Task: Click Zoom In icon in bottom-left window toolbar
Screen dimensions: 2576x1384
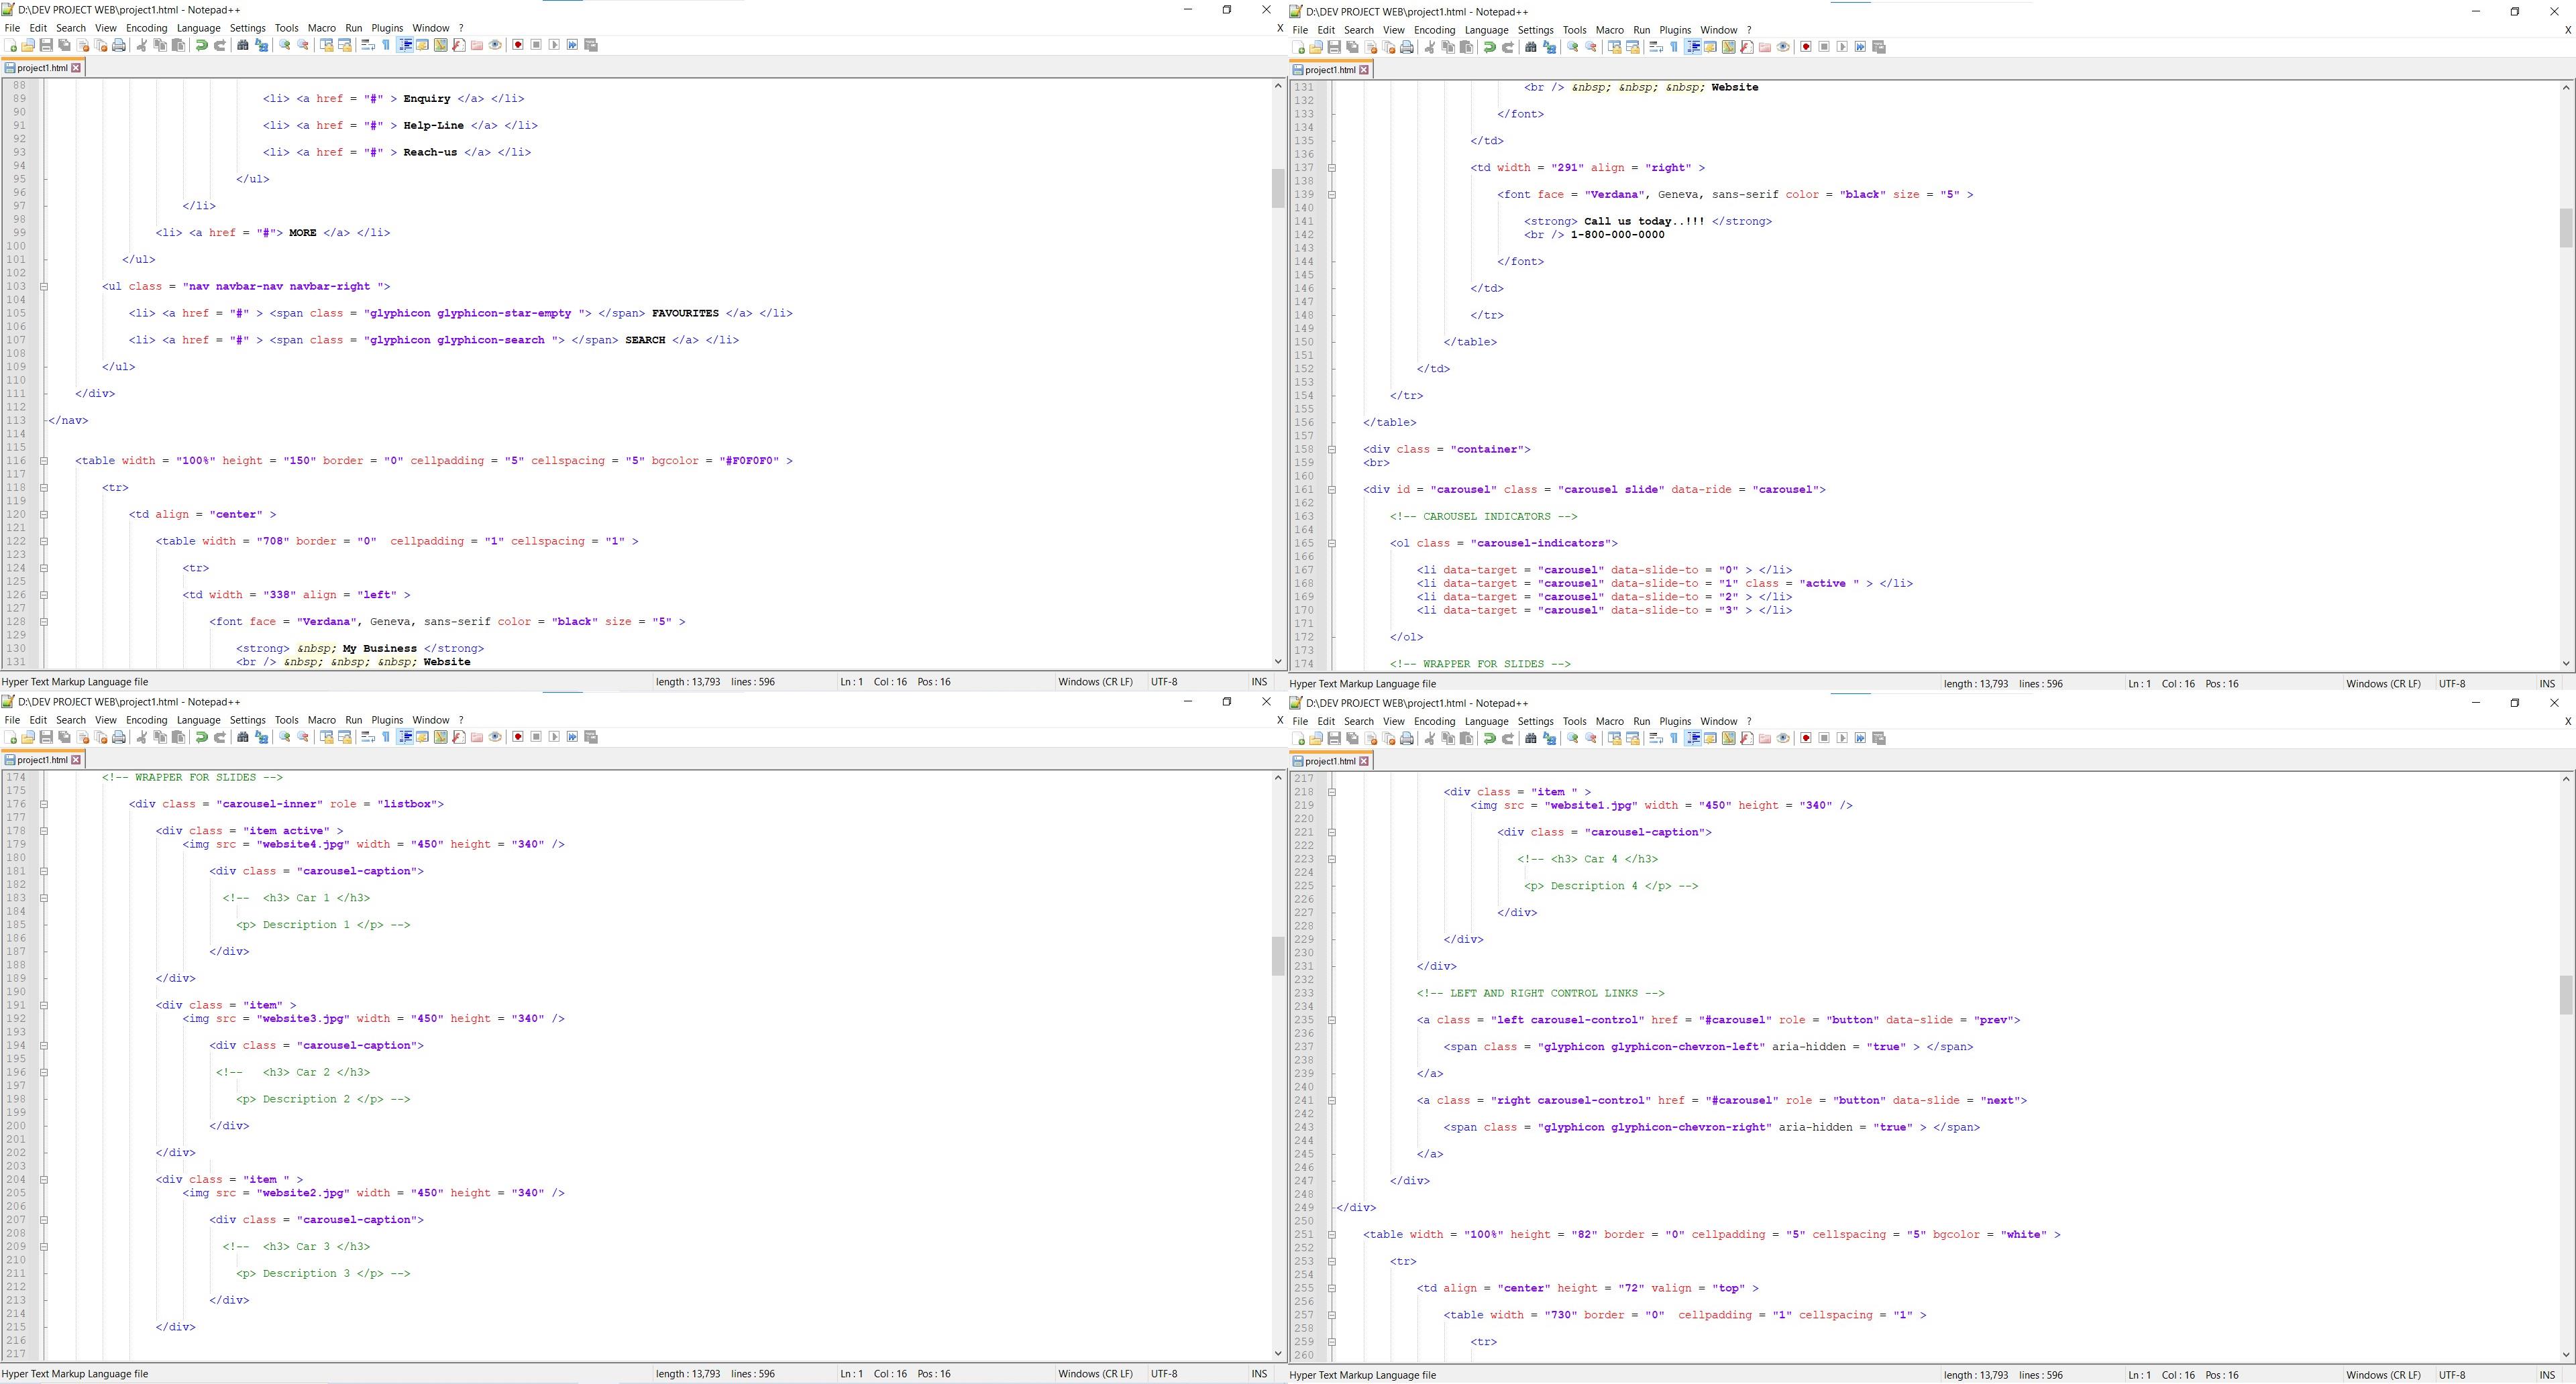Action: tap(285, 738)
